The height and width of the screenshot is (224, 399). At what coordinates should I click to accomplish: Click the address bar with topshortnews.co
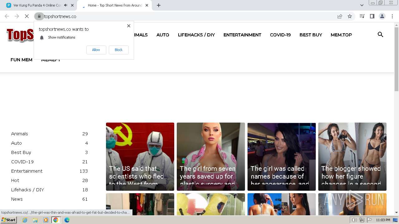187,16
